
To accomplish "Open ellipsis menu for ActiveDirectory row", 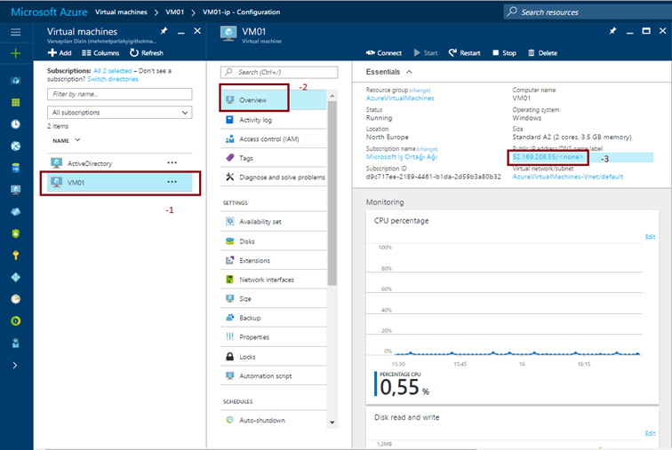I will pyautogui.click(x=172, y=162).
